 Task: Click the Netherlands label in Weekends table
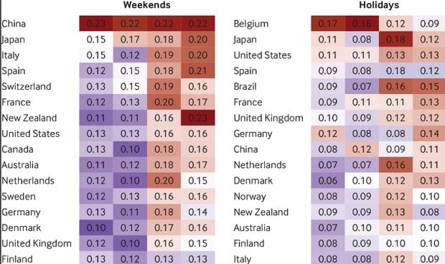28,181
